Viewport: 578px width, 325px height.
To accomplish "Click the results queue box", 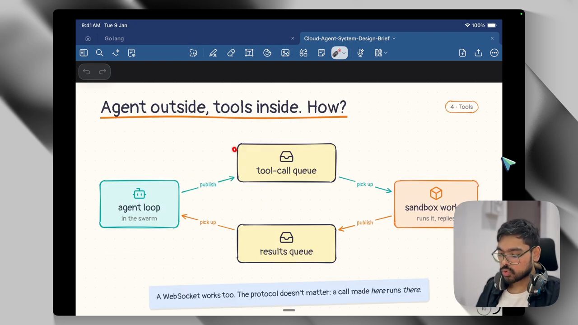I will coord(286,244).
